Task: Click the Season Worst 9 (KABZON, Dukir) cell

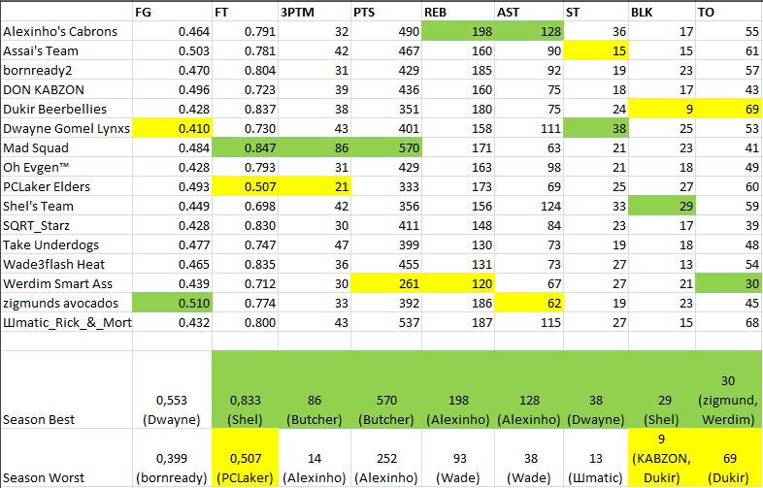Action: click(662, 458)
